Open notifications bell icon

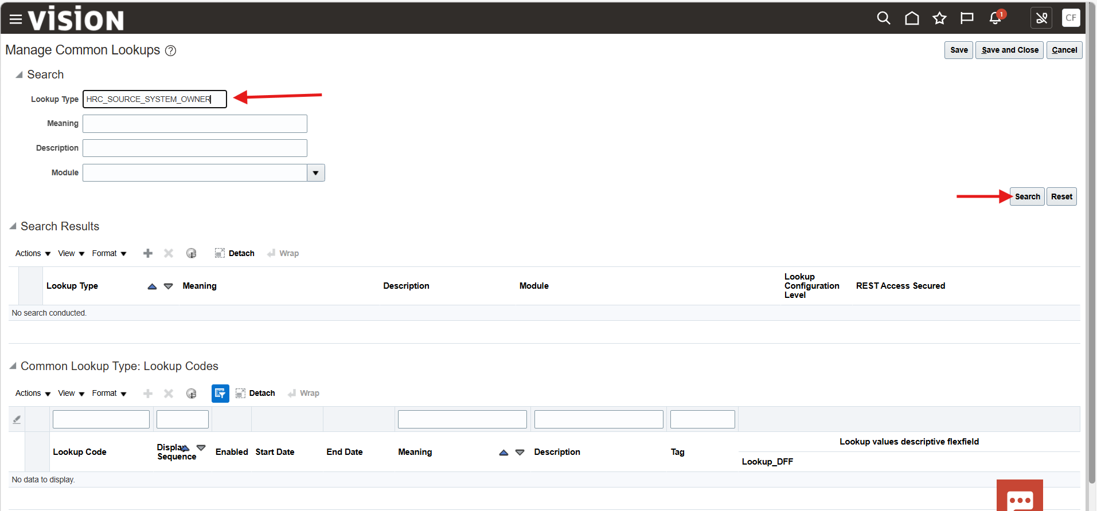click(996, 18)
